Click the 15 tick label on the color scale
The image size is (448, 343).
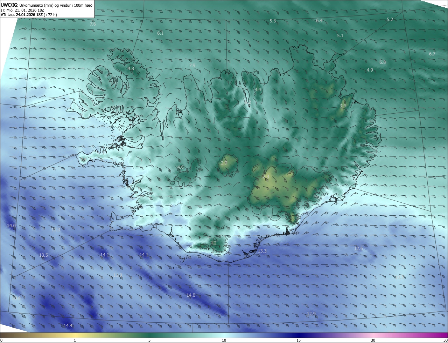tap(299, 340)
